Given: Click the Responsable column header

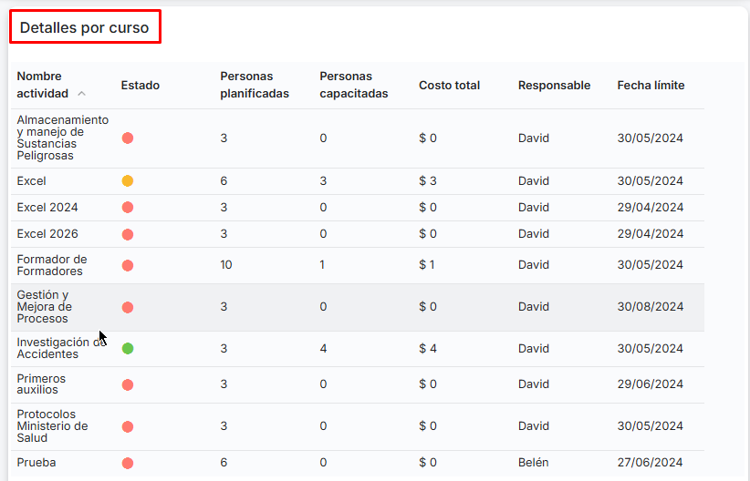Looking at the screenshot, I should click(x=554, y=86).
